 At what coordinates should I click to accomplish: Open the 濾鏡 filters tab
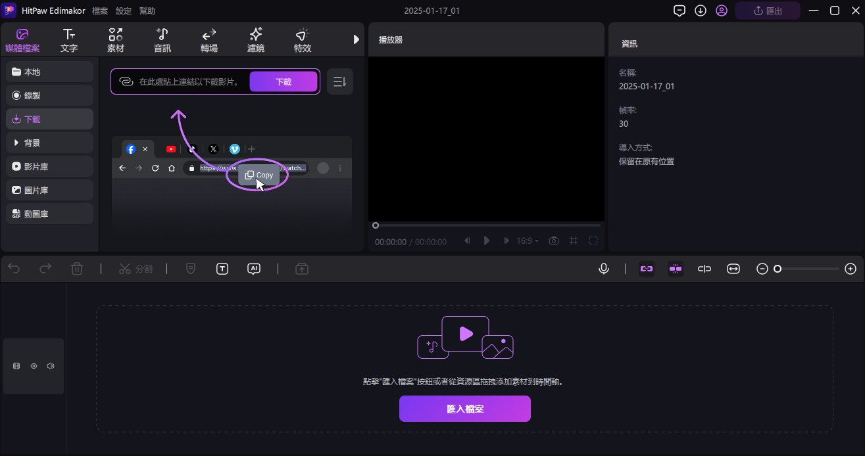[x=256, y=40]
